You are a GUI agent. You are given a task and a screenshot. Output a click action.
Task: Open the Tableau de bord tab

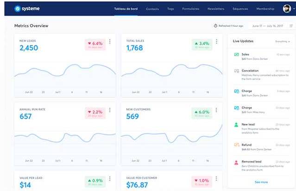click(126, 9)
